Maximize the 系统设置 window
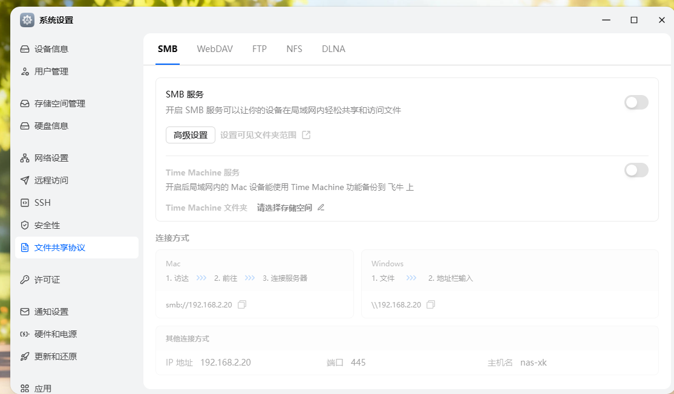 click(x=634, y=20)
